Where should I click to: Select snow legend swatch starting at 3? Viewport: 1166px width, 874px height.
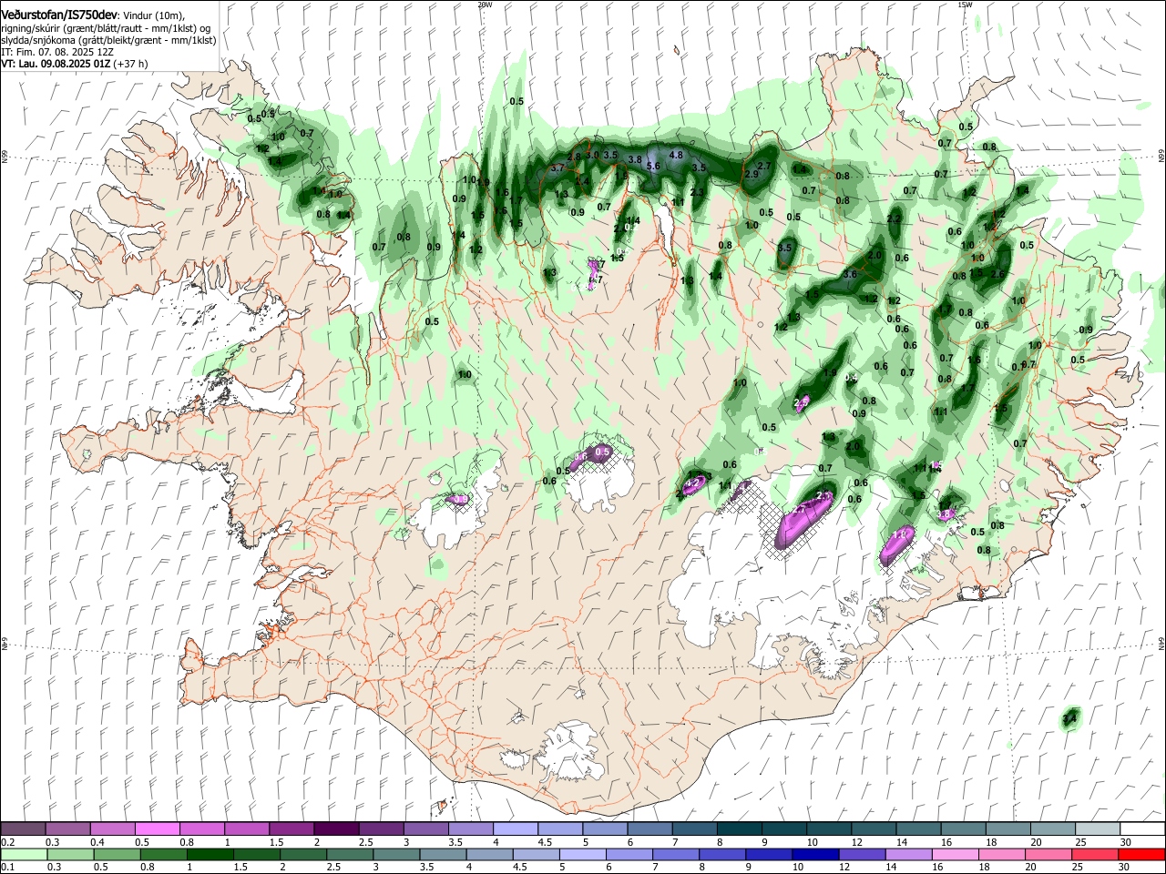[x=426, y=828]
